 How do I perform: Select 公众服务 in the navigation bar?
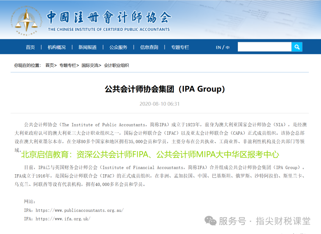pos(118,47)
